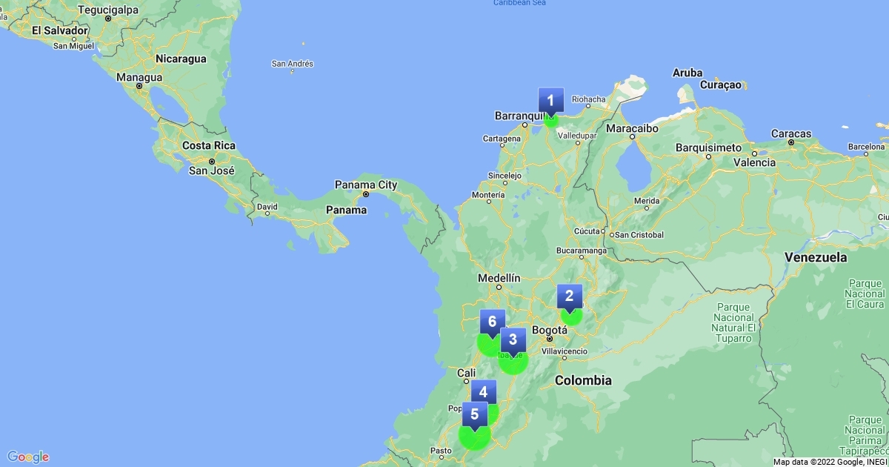Select the Caracas city label
Viewport: 889px width, 467px height.
(790, 134)
